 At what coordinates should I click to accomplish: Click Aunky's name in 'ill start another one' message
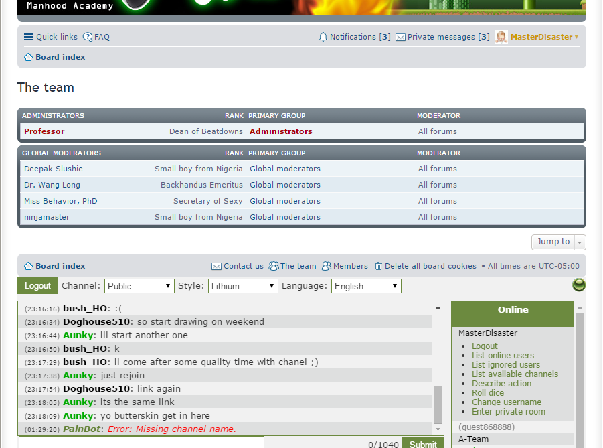(78, 335)
